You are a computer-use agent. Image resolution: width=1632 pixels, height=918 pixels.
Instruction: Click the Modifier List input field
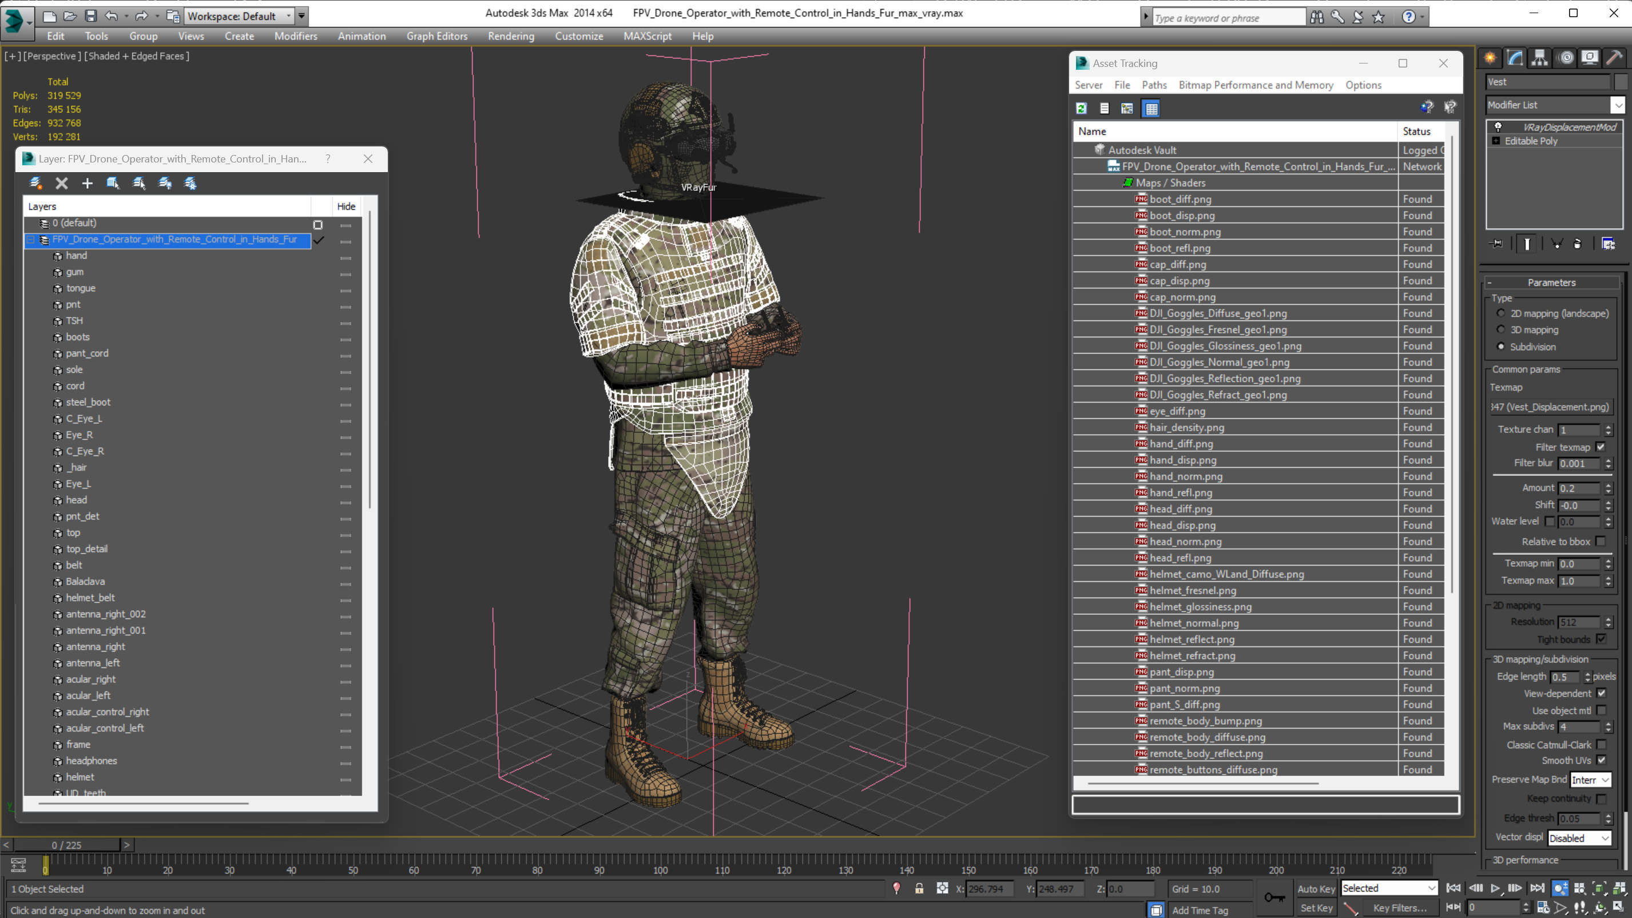[x=1550, y=104]
